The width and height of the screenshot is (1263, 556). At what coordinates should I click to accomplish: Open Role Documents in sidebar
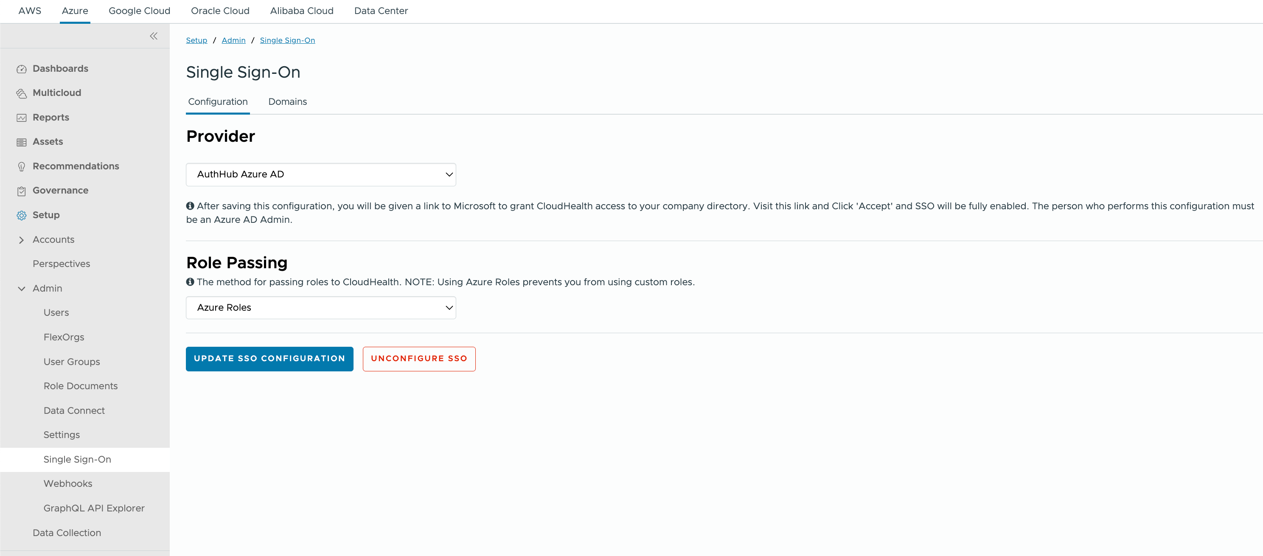pos(80,386)
